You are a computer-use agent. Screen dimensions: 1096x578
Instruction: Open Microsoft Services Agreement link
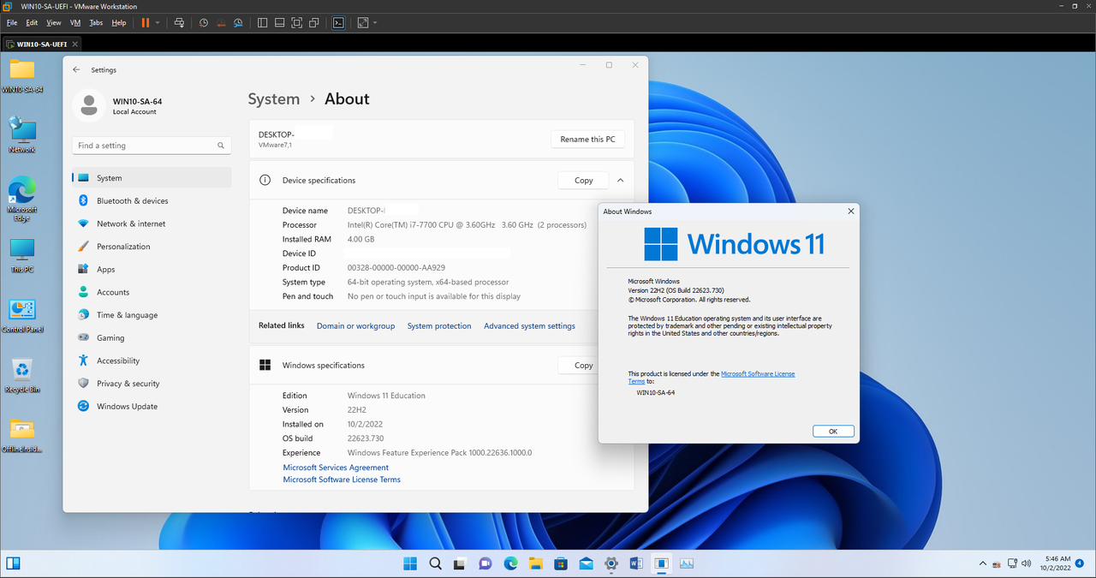click(x=336, y=468)
